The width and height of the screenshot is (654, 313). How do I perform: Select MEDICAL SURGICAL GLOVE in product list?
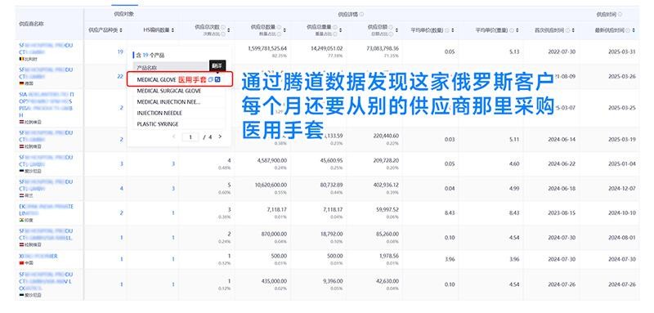(x=169, y=91)
